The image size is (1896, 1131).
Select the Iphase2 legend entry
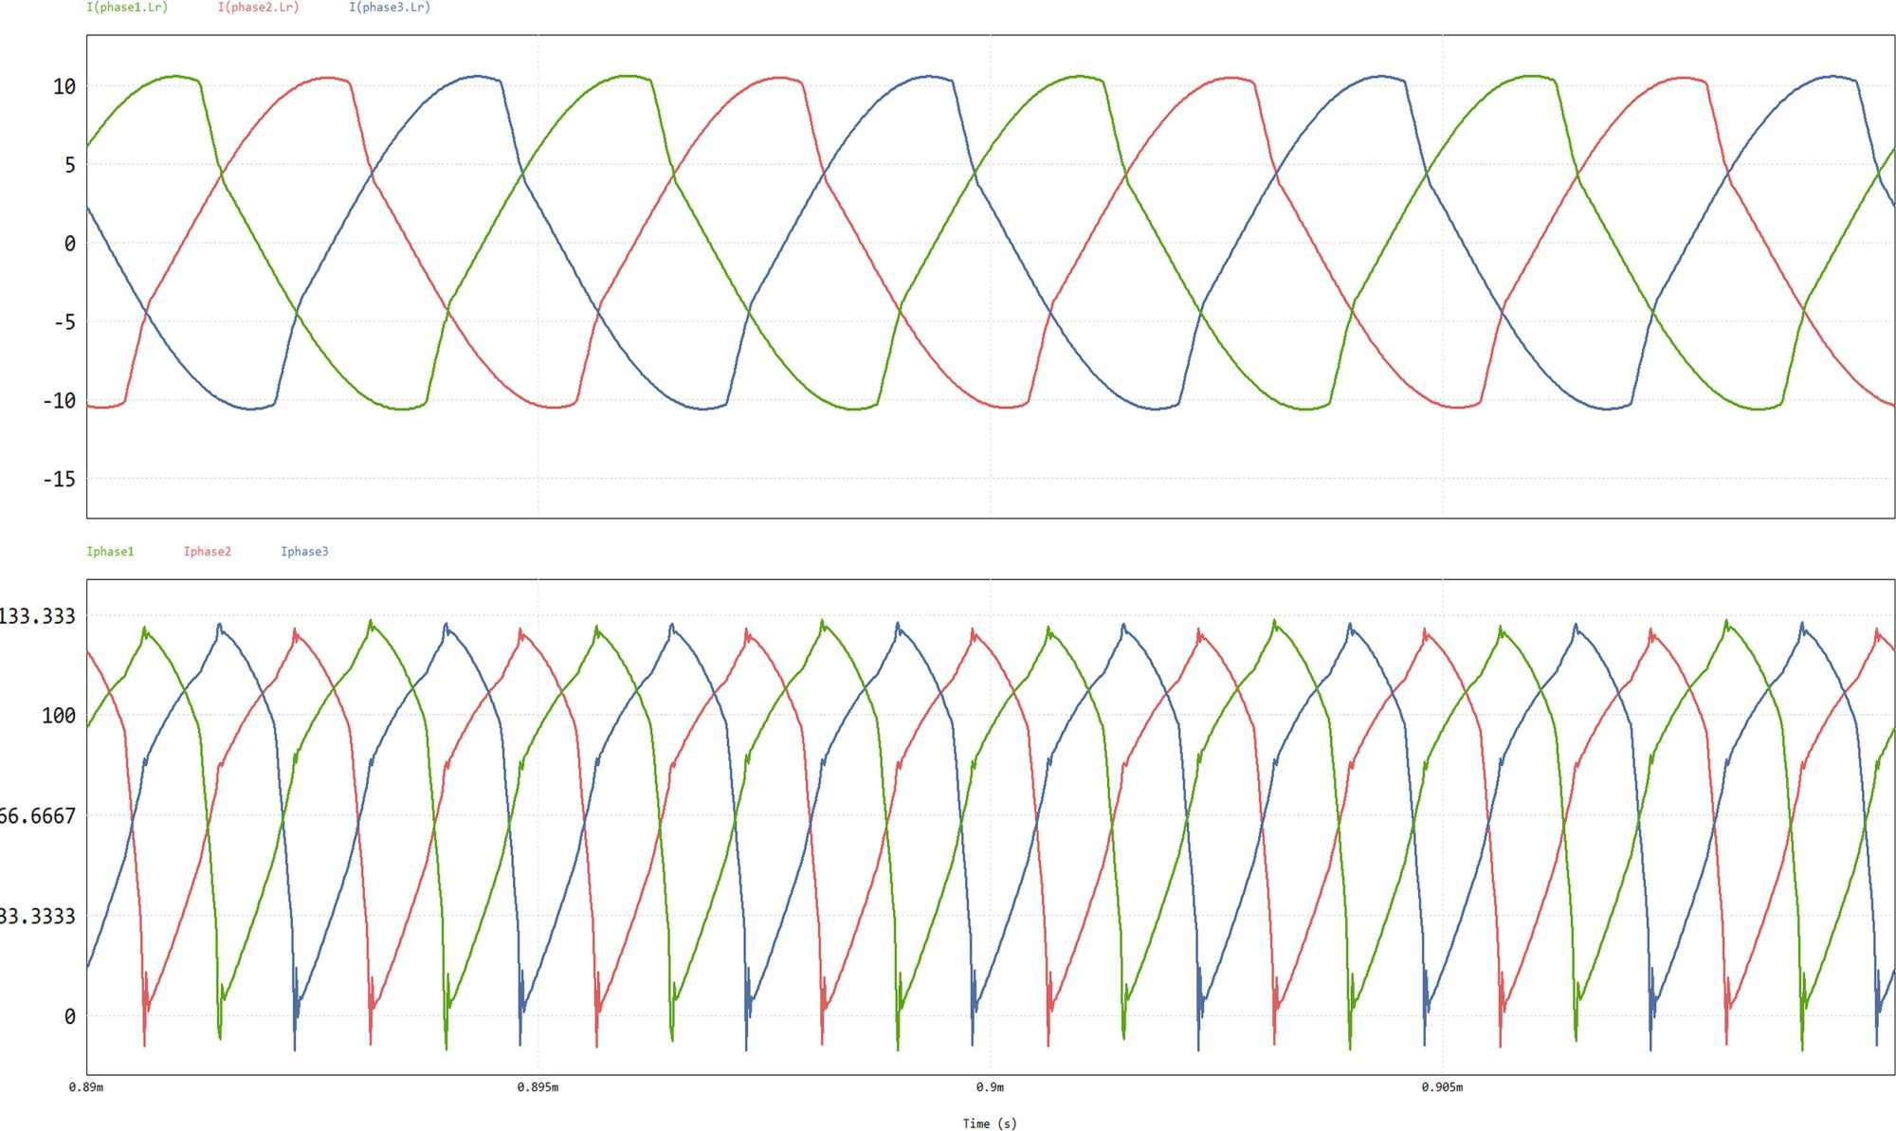pos(207,551)
